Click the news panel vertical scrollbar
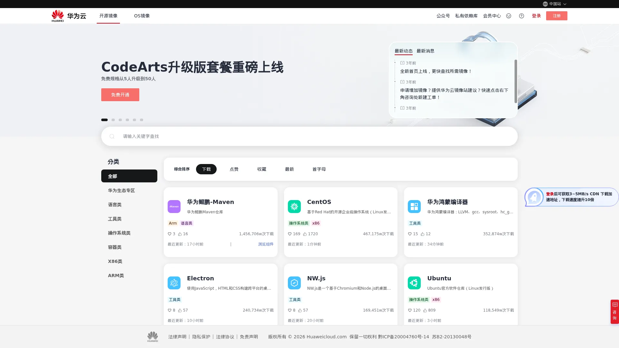This screenshot has width=619, height=348. click(x=516, y=81)
